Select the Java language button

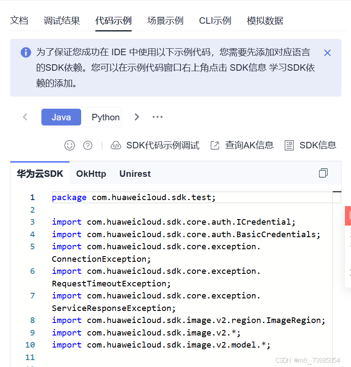coord(61,117)
